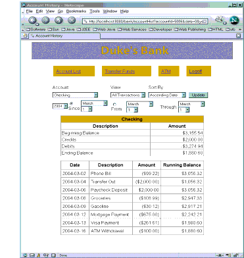Open the Edit menu

[39, 11]
